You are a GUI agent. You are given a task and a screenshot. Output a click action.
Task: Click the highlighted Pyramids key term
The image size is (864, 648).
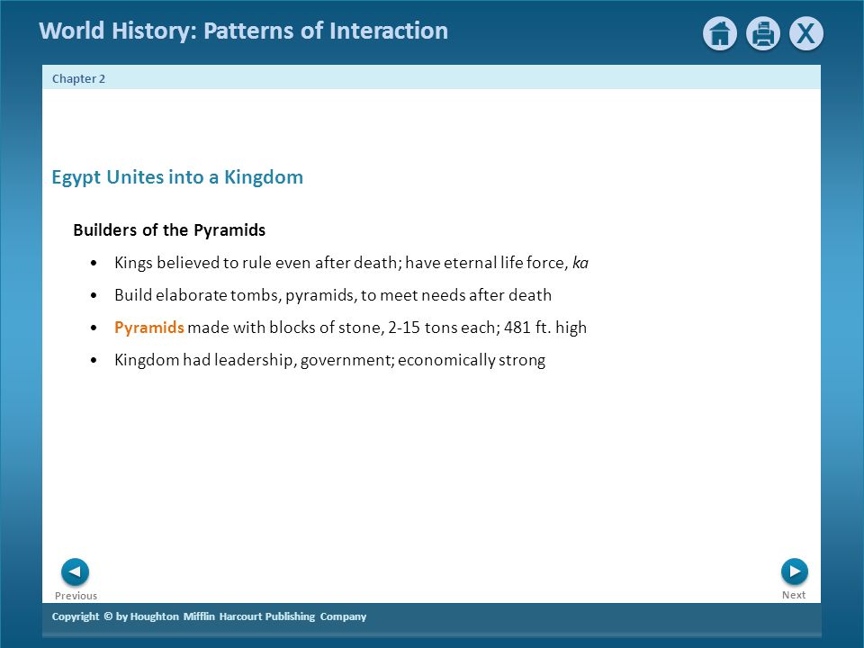(x=148, y=328)
